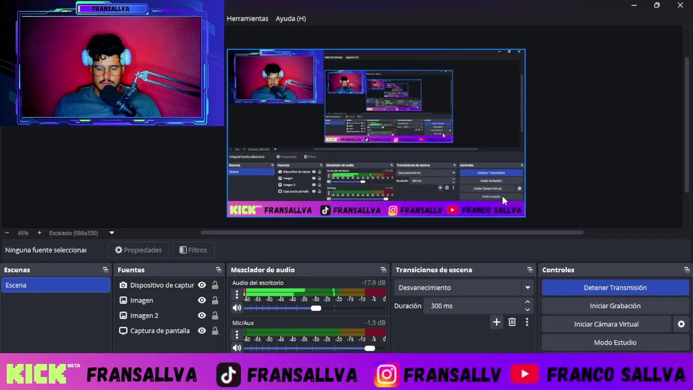Open the Herramientas menu
The width and height of the screenshot is (693, 390).
247,18
